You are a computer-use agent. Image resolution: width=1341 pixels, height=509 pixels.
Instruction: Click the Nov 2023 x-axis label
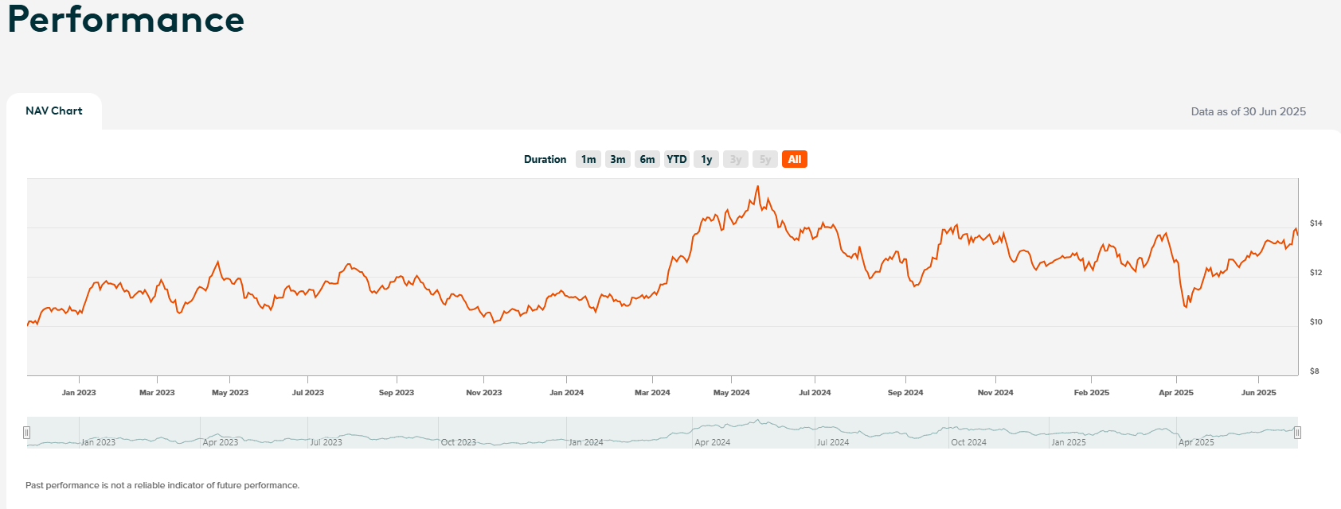(x=483, y=393)
